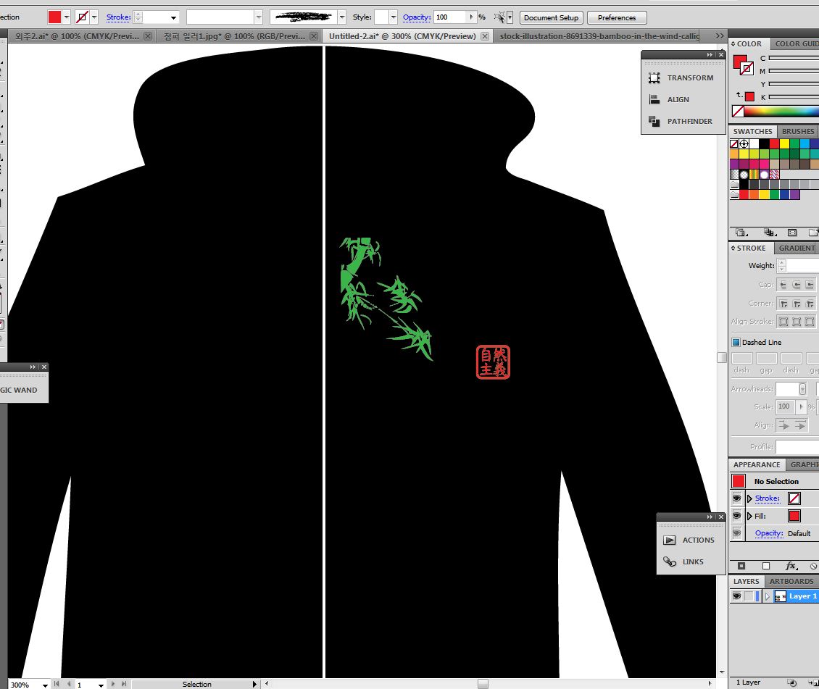This screenshot has height=689, width=819.
Task: Toggle visibility of Stroke appearance attribute
Action: coord(736,498)
